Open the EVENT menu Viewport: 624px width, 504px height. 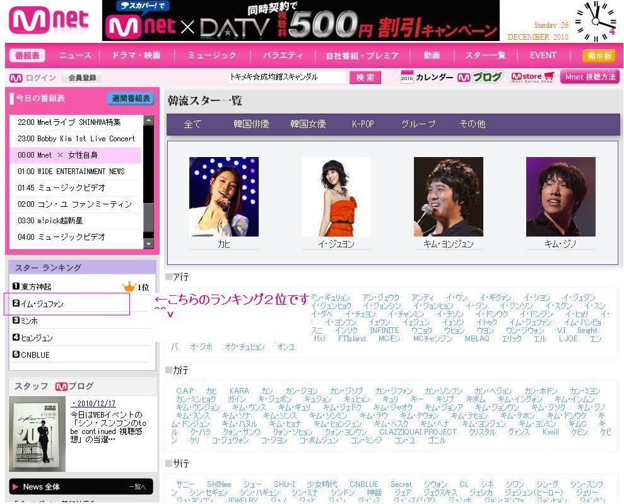(543, 56)
